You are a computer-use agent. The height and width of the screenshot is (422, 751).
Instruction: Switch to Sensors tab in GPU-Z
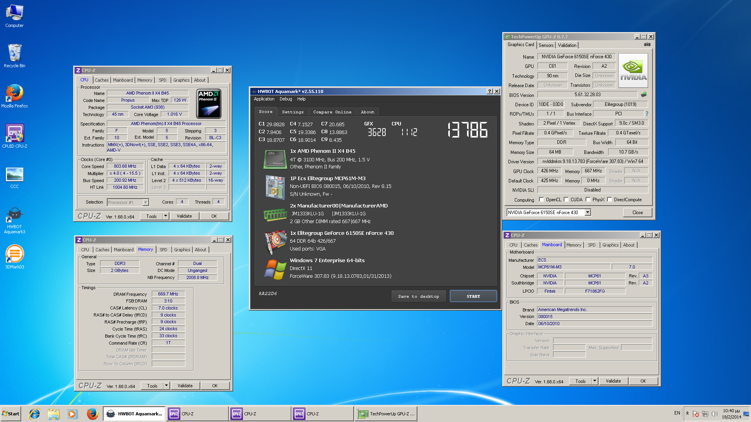point(546,45)
